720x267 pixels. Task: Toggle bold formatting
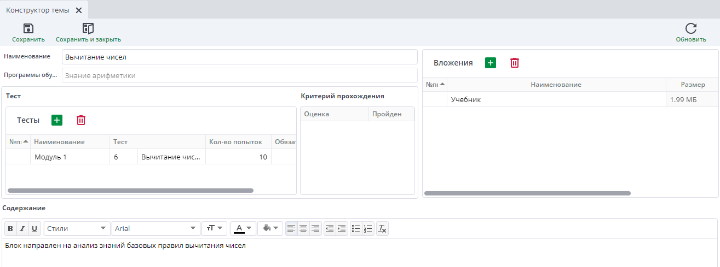tap(10, 229)
